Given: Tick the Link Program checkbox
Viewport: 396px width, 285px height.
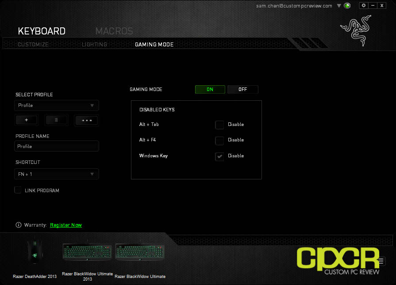Looking at the screenshot, I should [18, 190].
